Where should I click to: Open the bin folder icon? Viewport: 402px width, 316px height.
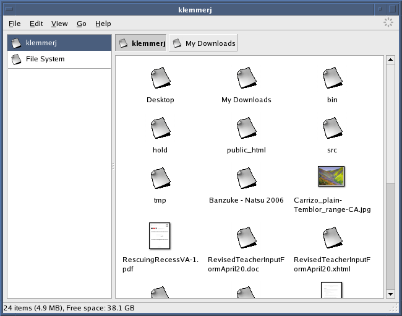coord(332,77)
